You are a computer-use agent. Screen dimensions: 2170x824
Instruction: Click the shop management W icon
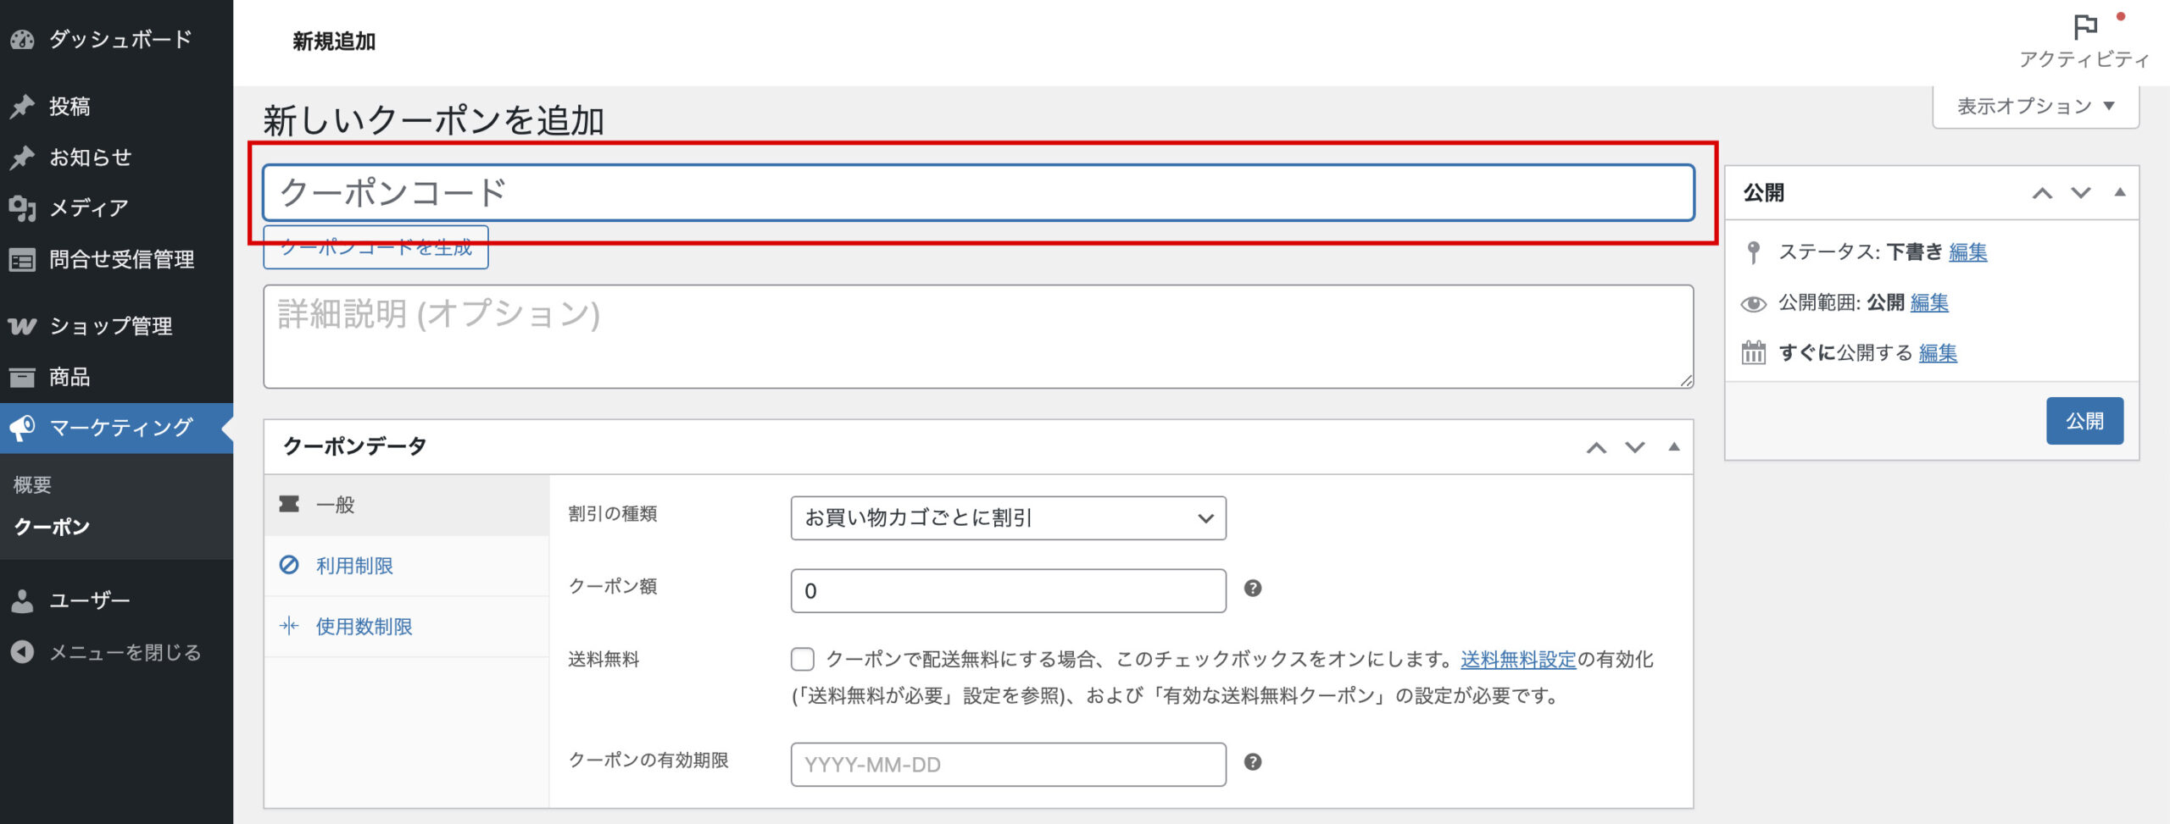coord(23,326)
